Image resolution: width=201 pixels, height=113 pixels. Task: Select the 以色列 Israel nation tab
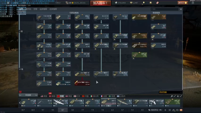pos(121,96)
